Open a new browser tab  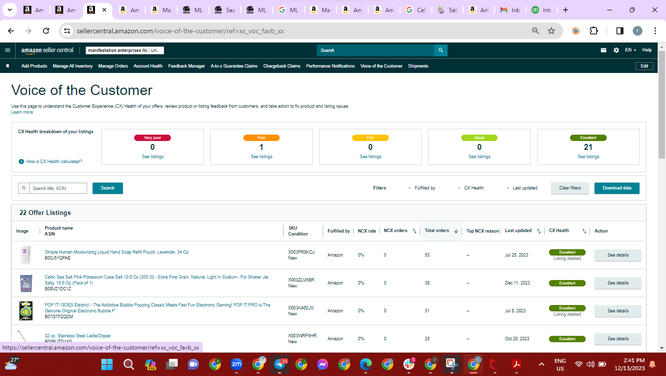point(566,10)
